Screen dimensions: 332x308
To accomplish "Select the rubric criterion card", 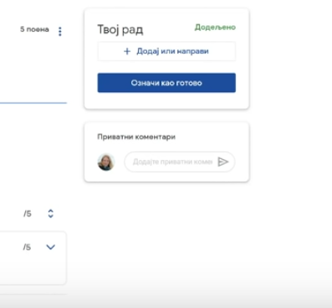I will (33, 258).
